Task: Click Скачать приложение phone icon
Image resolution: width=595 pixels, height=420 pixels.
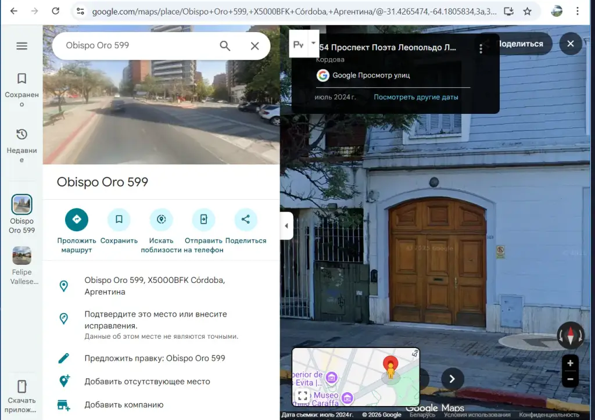Action: pos(21,387)
